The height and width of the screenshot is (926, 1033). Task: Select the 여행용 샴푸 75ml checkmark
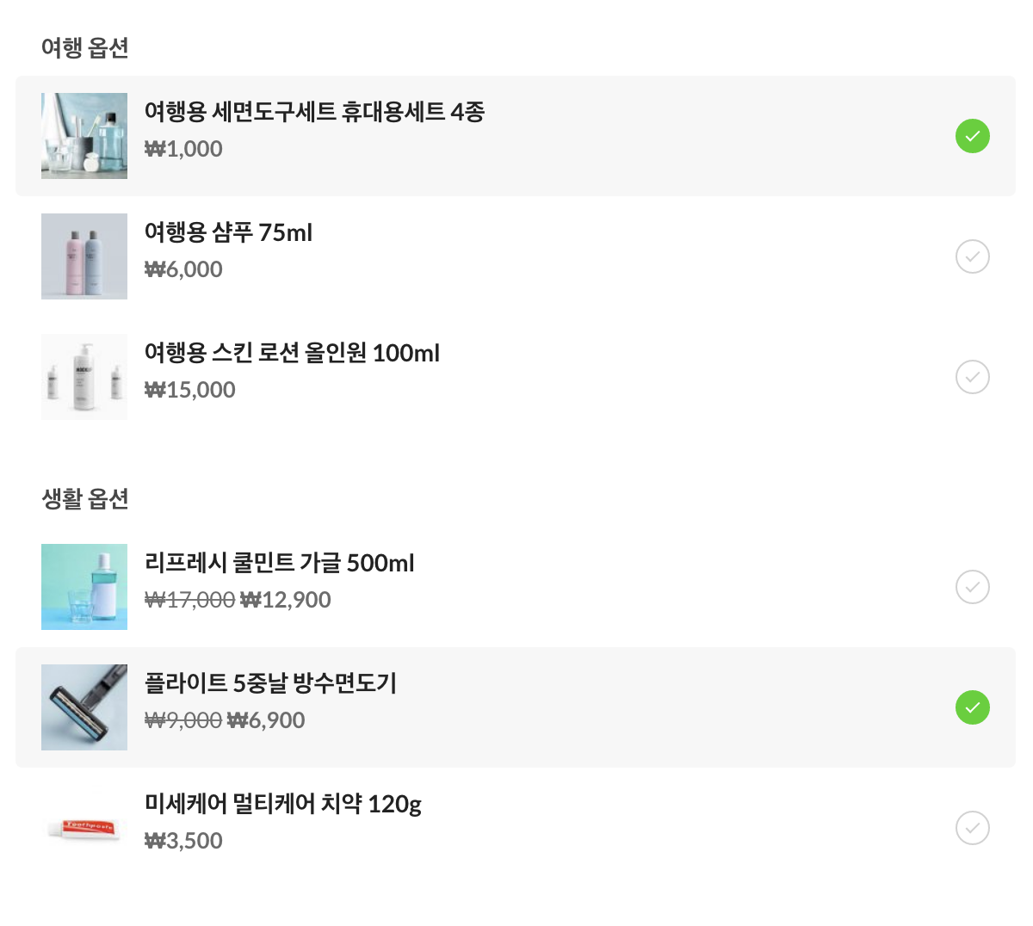point(972,256)
